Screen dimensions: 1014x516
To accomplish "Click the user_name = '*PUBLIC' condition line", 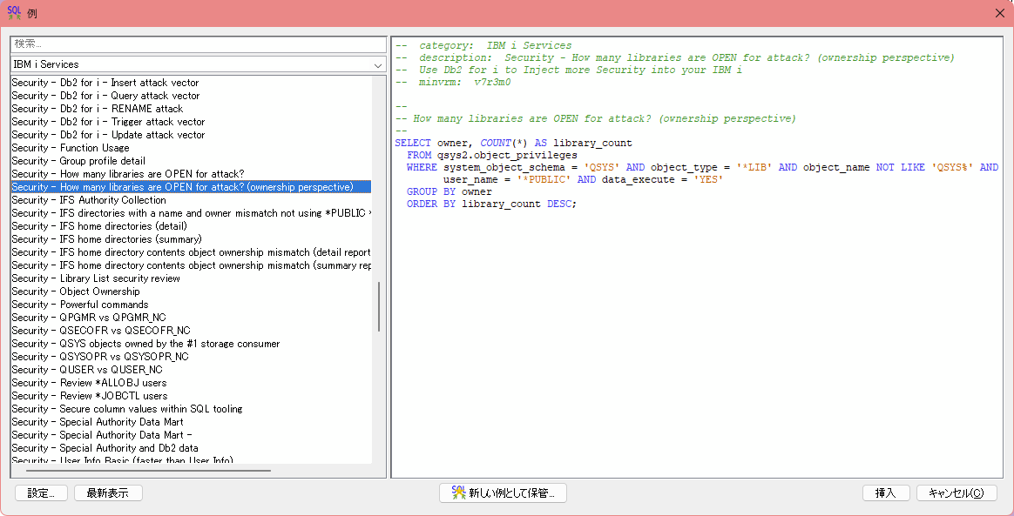I will [x=583, y=179].
